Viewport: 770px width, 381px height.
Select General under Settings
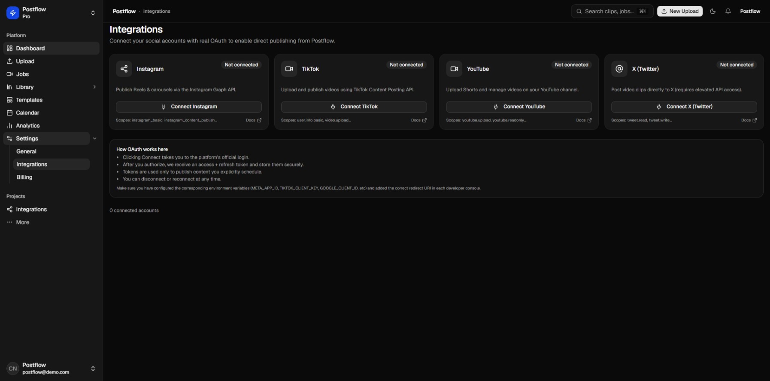(52, 151)
